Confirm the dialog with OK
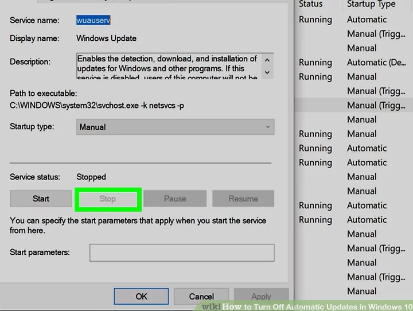 point(141,296)
